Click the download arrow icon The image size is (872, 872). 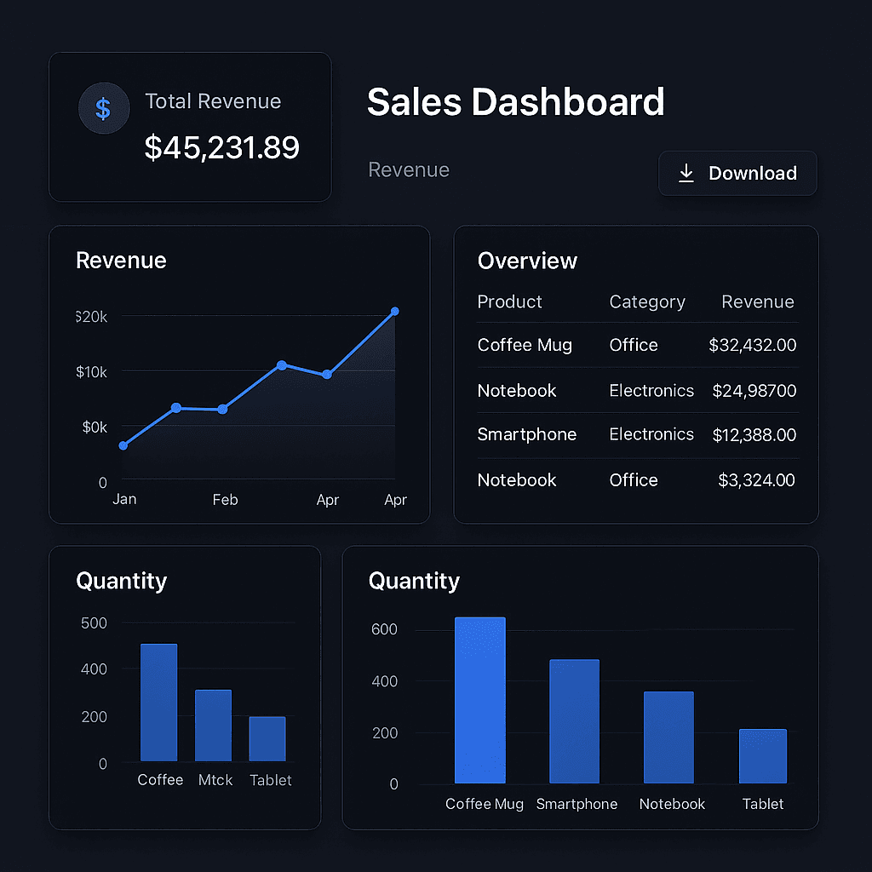tap(686, 174)
